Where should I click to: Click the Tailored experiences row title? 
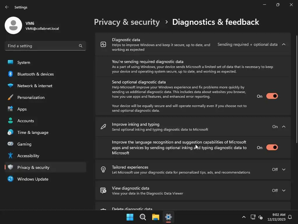coord(130,167)
